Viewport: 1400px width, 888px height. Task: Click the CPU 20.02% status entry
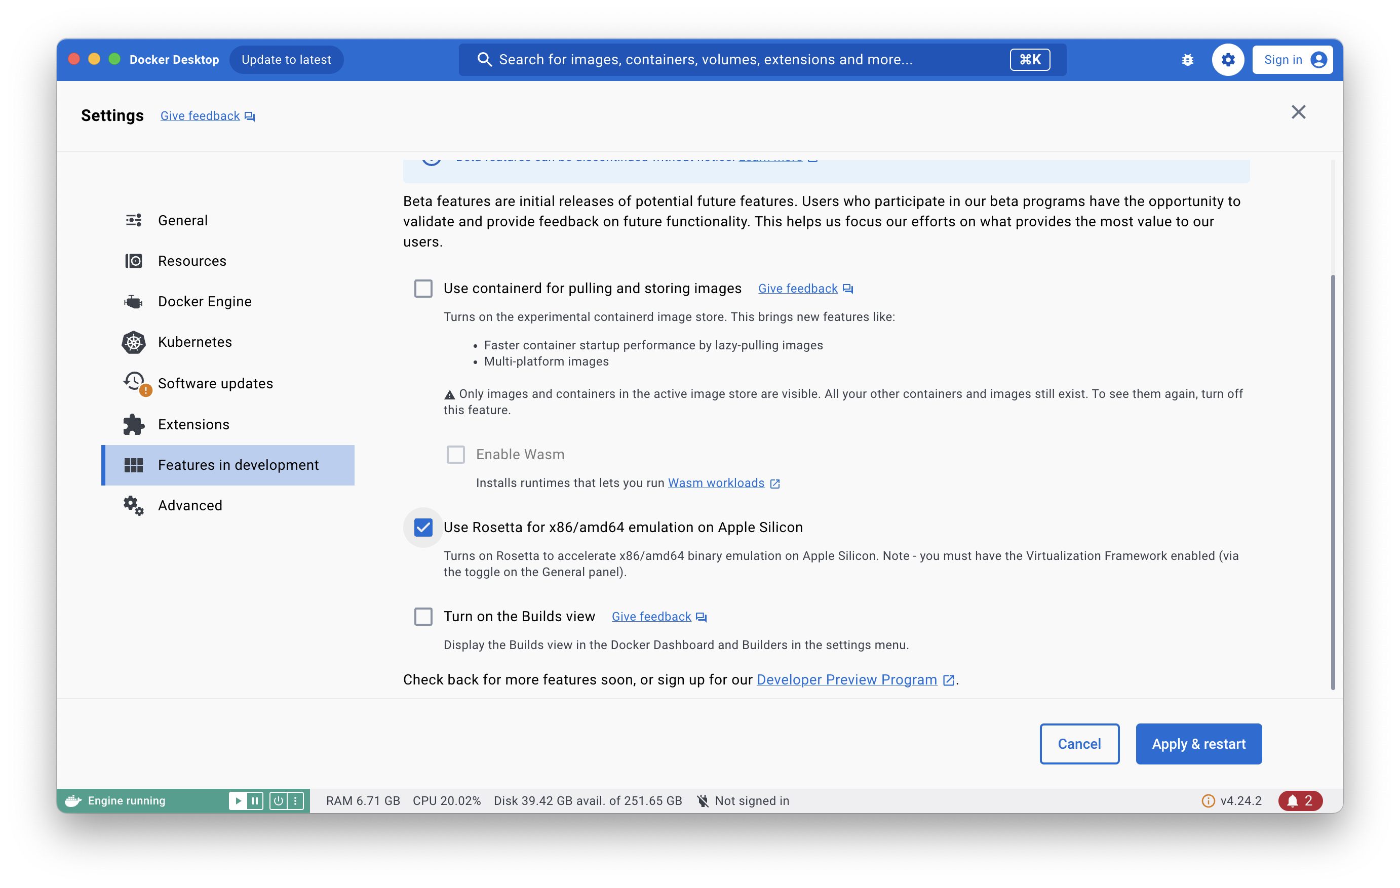pos(447,801)
